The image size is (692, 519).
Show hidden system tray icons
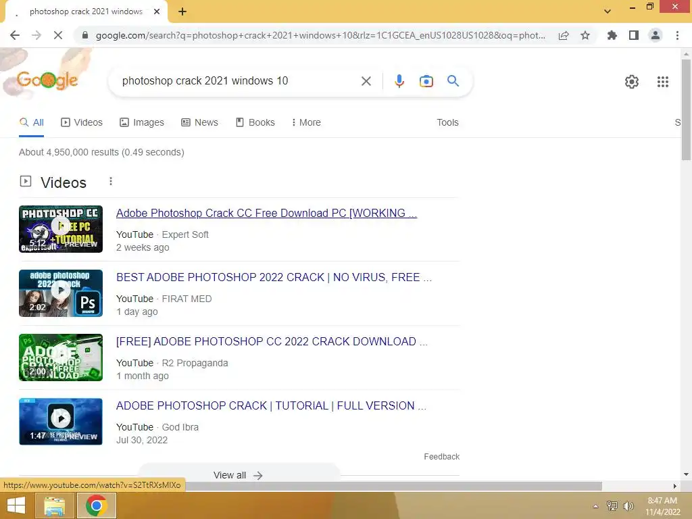pos(595,506)
